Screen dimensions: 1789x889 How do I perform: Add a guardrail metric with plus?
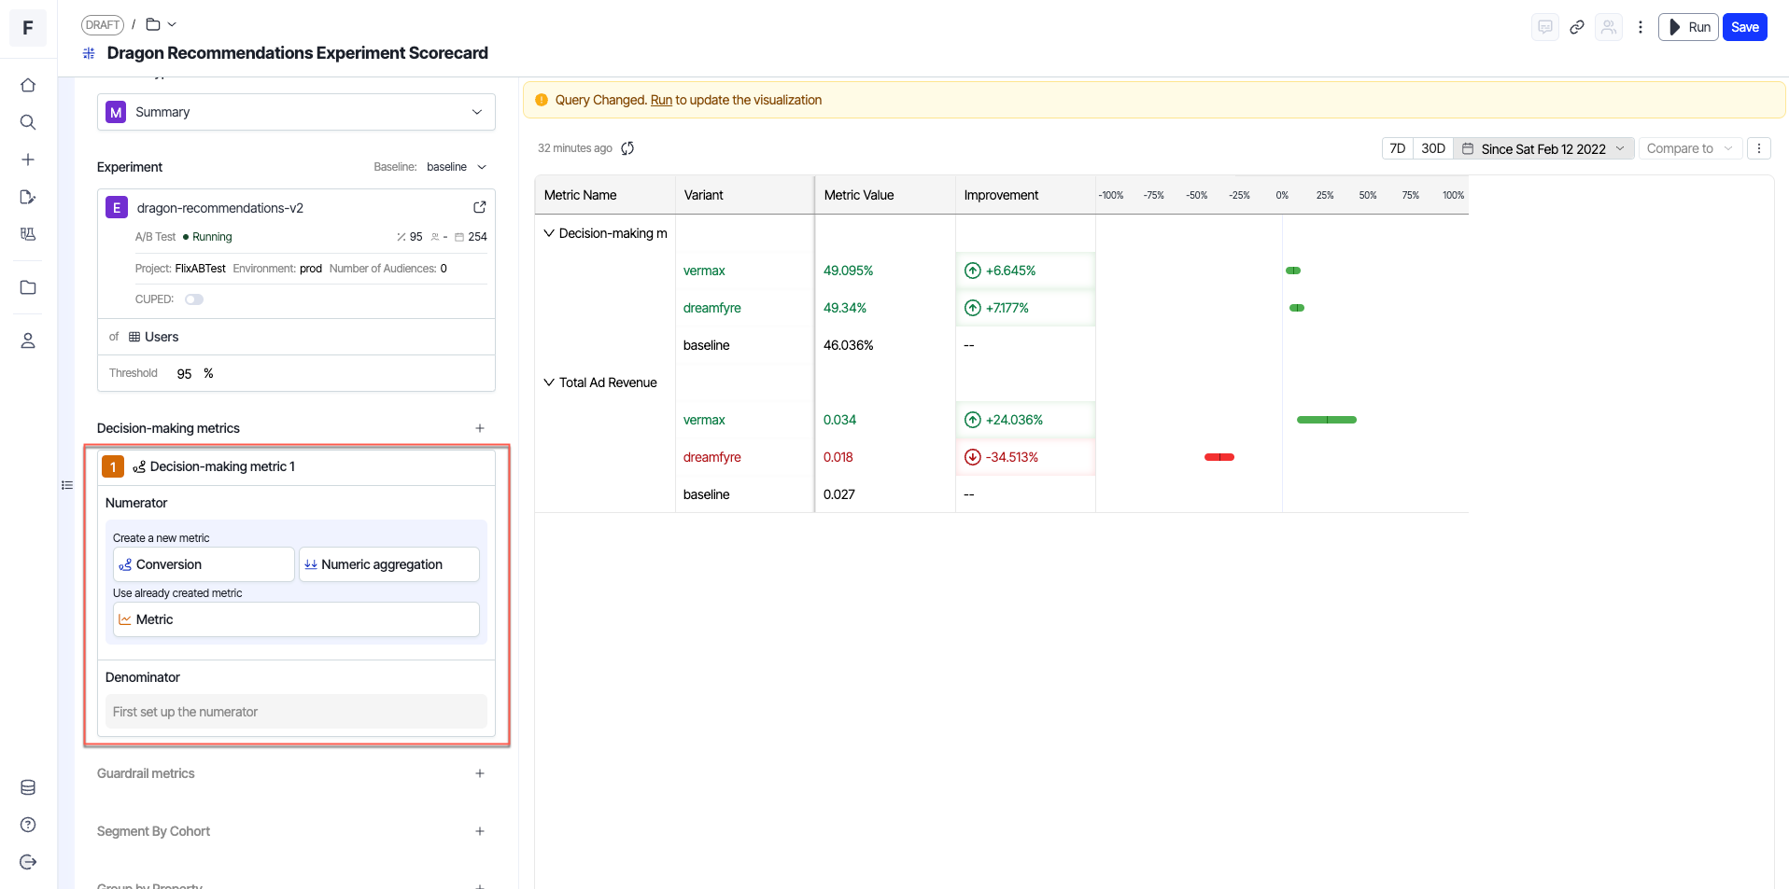(x=480, y=773)
